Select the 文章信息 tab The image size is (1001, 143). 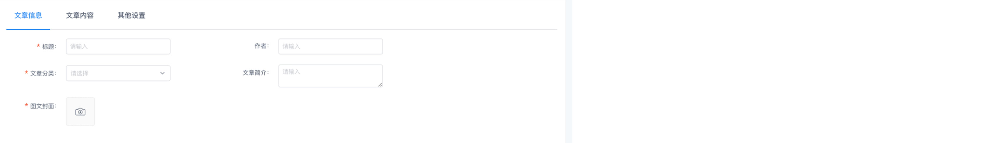tap(28, 16)
